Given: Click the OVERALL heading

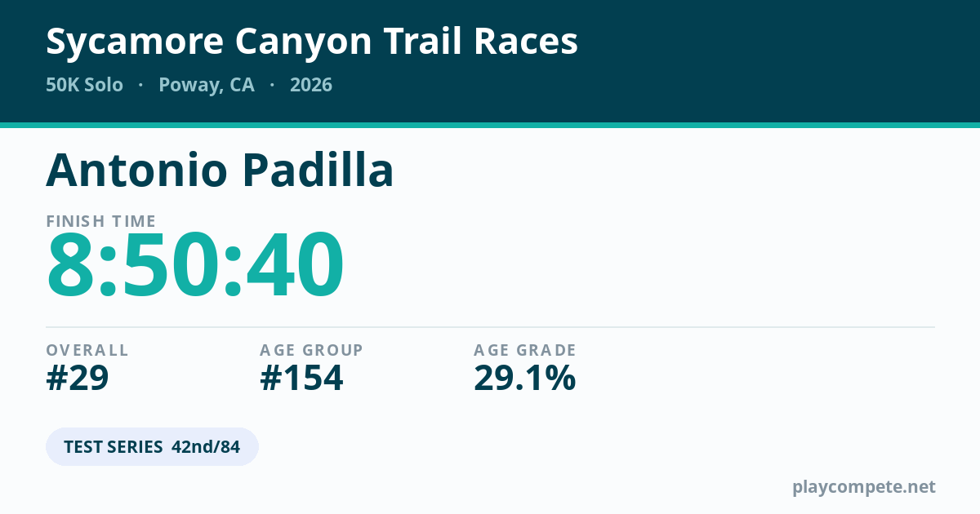Looking at the screenshot, I should [x=87, y=350].
